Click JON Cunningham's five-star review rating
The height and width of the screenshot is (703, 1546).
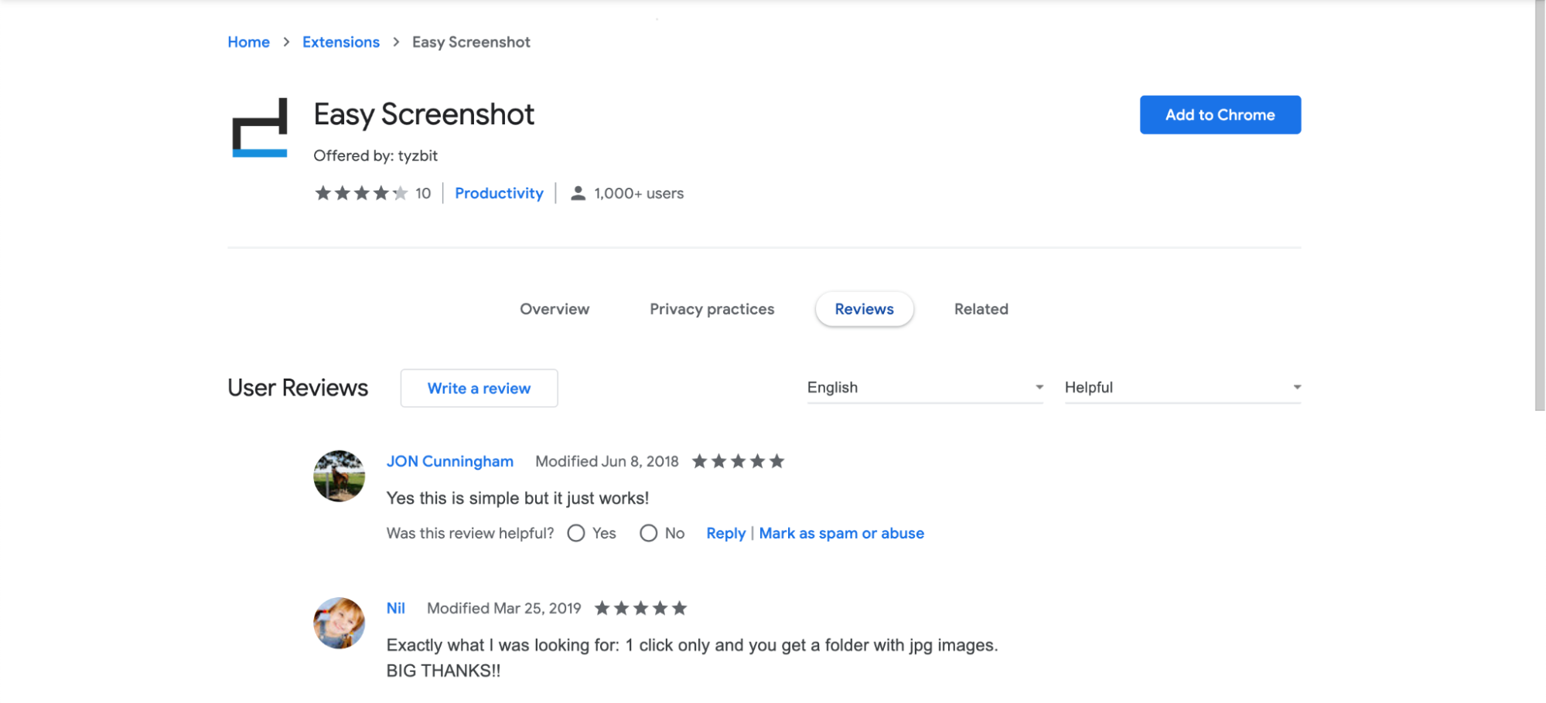[738, 461]
